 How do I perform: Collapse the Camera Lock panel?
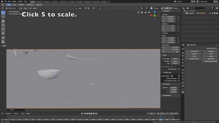[163, 72]
